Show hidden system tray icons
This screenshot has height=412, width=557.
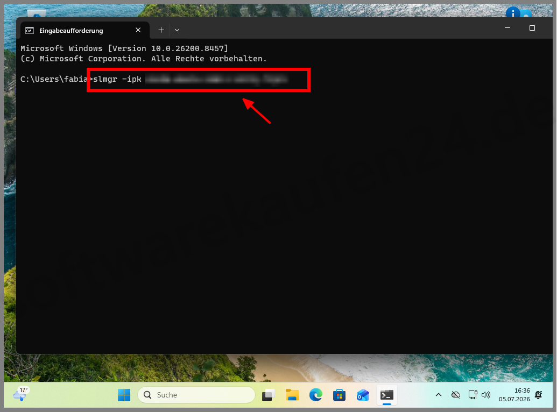439,395
